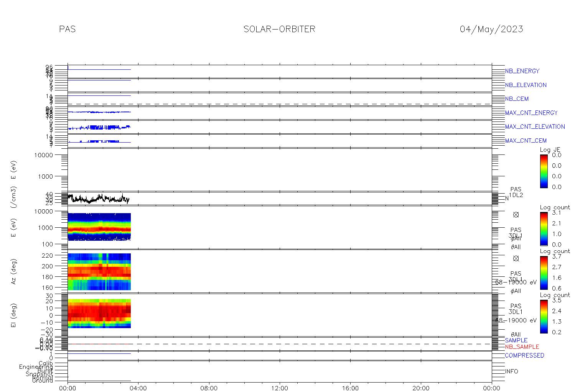Click the black density trace in the N panel
This screenshot has width=580, height=391.
coord(99,199)
